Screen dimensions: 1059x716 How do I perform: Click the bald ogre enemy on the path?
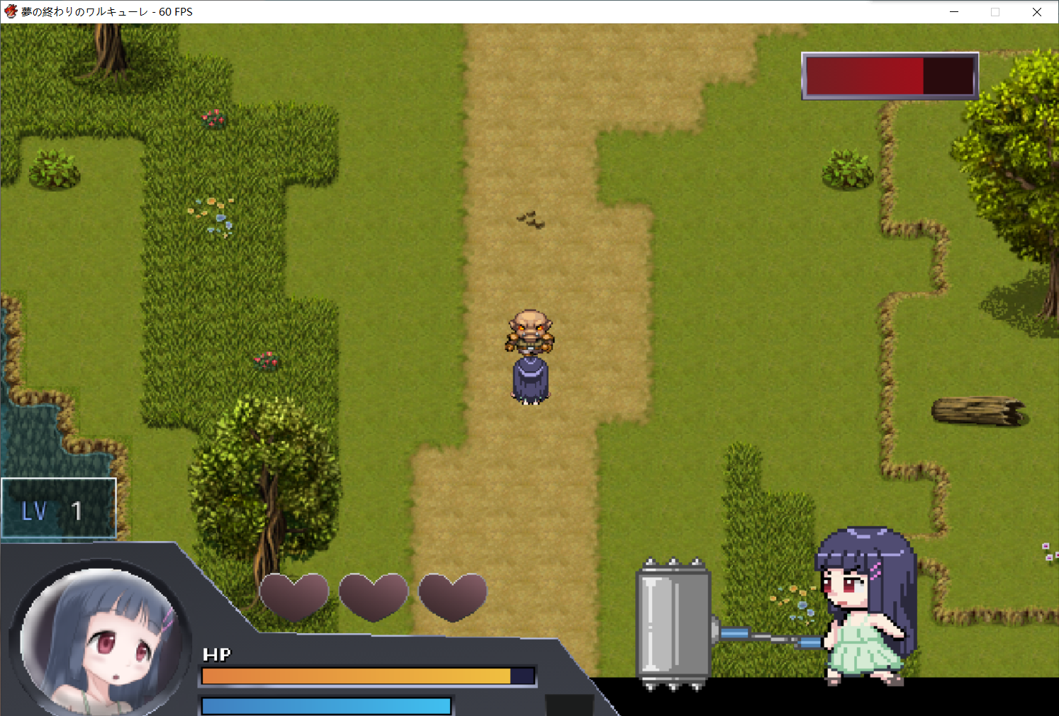coord(529,331)
